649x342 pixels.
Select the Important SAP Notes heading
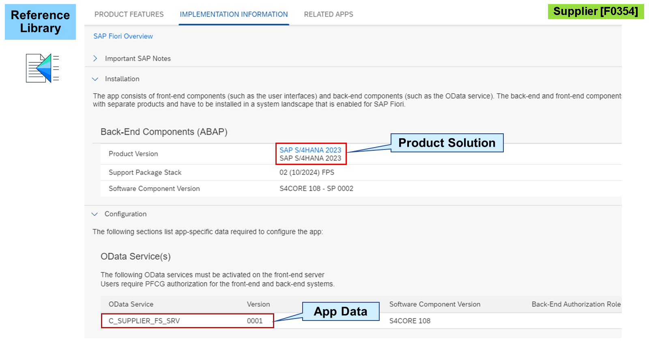click(x=138, y=58)
